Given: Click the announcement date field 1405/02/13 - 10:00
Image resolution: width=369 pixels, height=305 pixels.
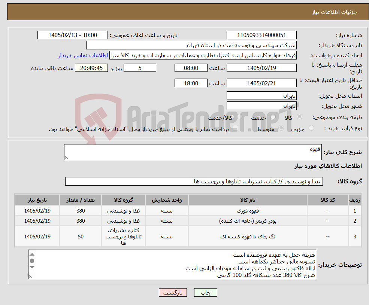Looking at the screenshot, I should pyautogui.click(x=72, y=35).
